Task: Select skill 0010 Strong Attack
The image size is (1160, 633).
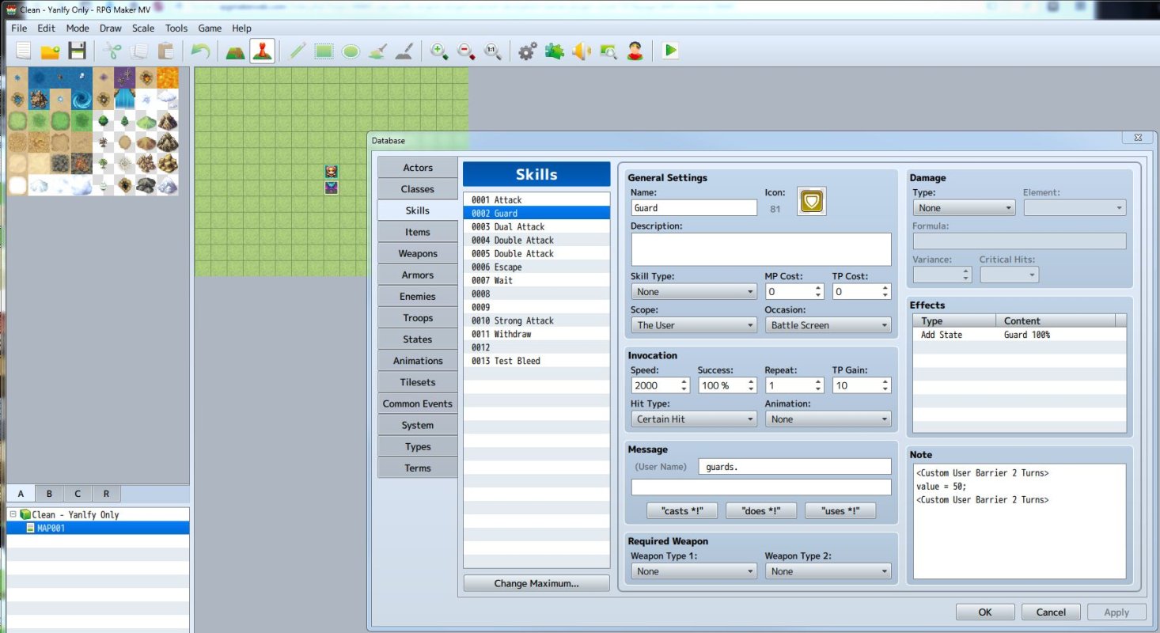Action: point(536,320)
